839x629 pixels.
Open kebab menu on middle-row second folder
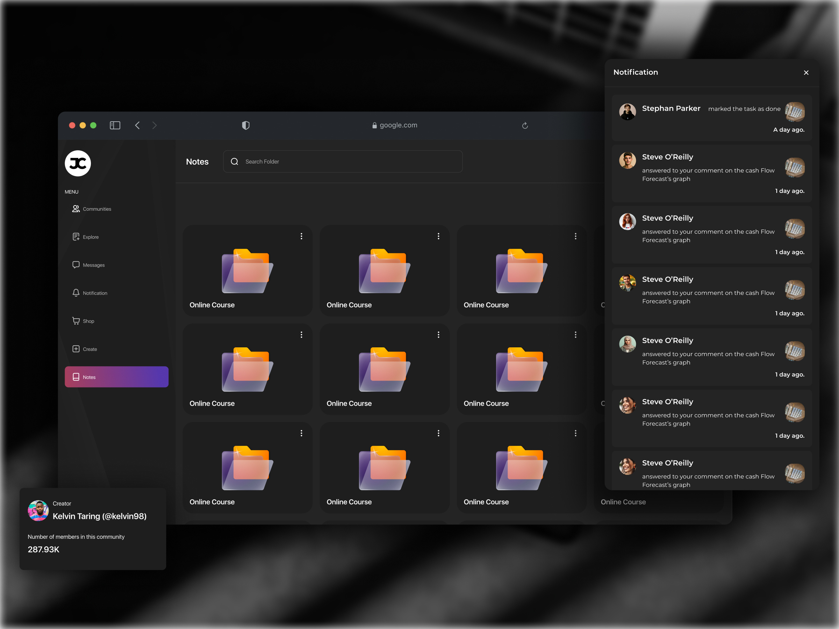438,335
